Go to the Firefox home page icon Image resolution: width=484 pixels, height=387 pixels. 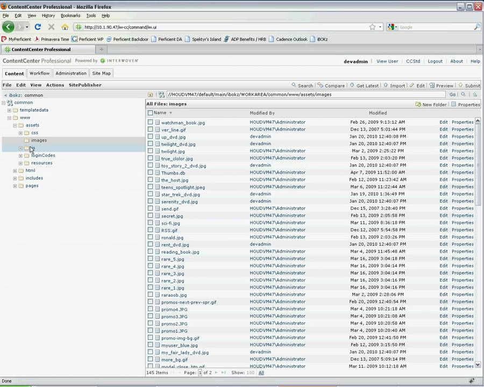point(65,27)
